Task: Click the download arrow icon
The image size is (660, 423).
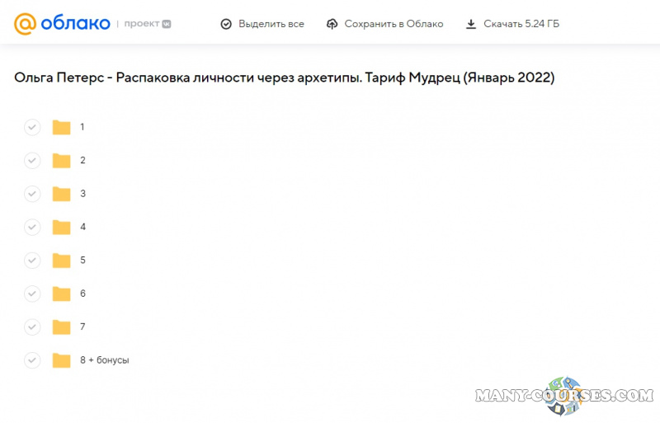Action: pos(471,24)
